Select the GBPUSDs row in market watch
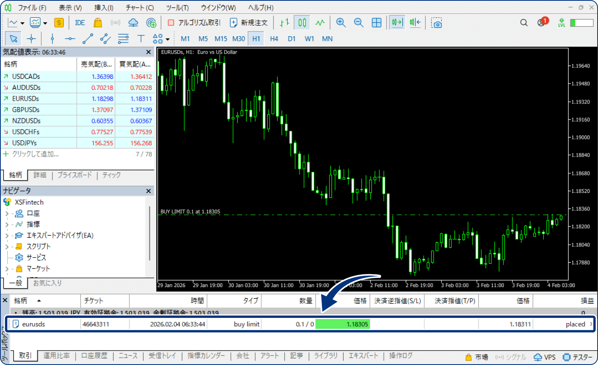Image resolution: width=598 pixels, height=365 pixels. pyautogui.click(x=26, y=110)
